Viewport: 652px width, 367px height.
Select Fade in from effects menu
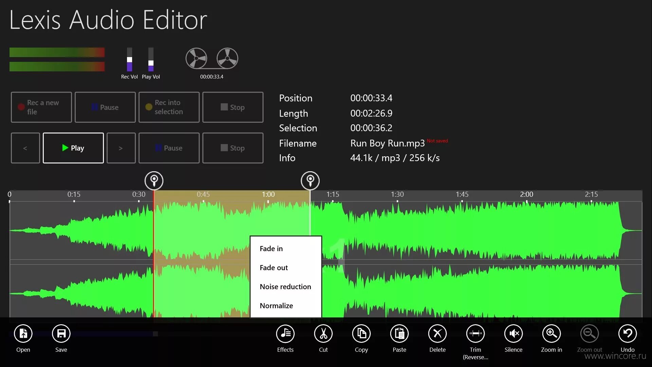pyautogui.click(x=271, y=249)
